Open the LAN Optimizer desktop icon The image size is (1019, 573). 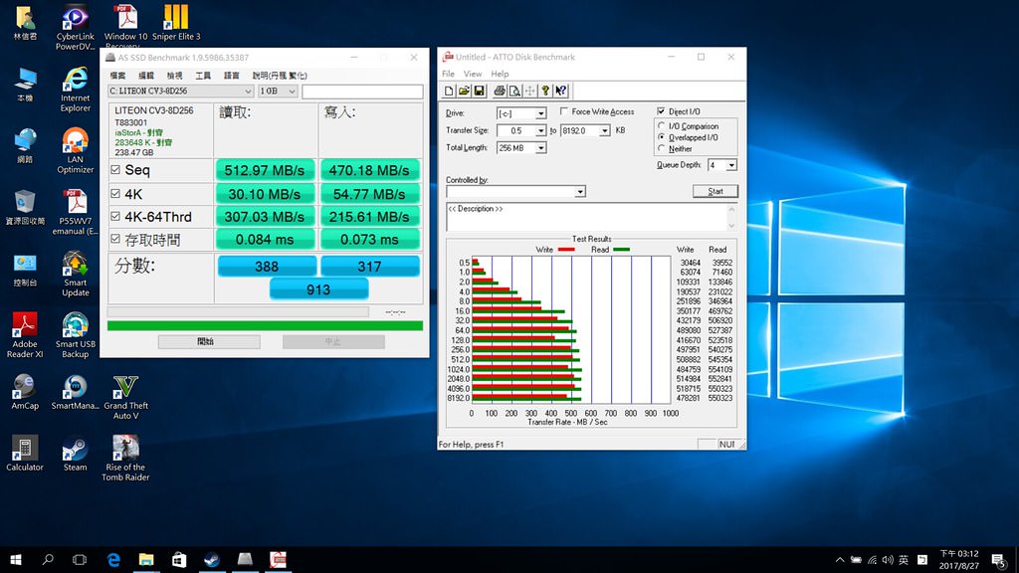75,150
